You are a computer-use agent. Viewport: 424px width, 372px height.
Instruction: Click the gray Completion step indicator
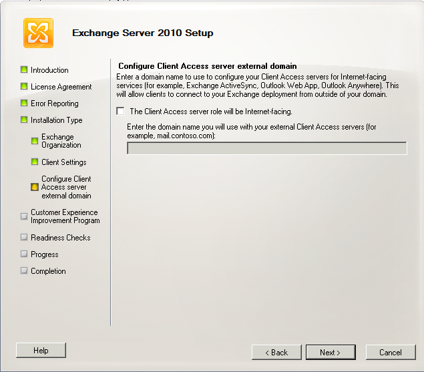(x=24, y=270)
